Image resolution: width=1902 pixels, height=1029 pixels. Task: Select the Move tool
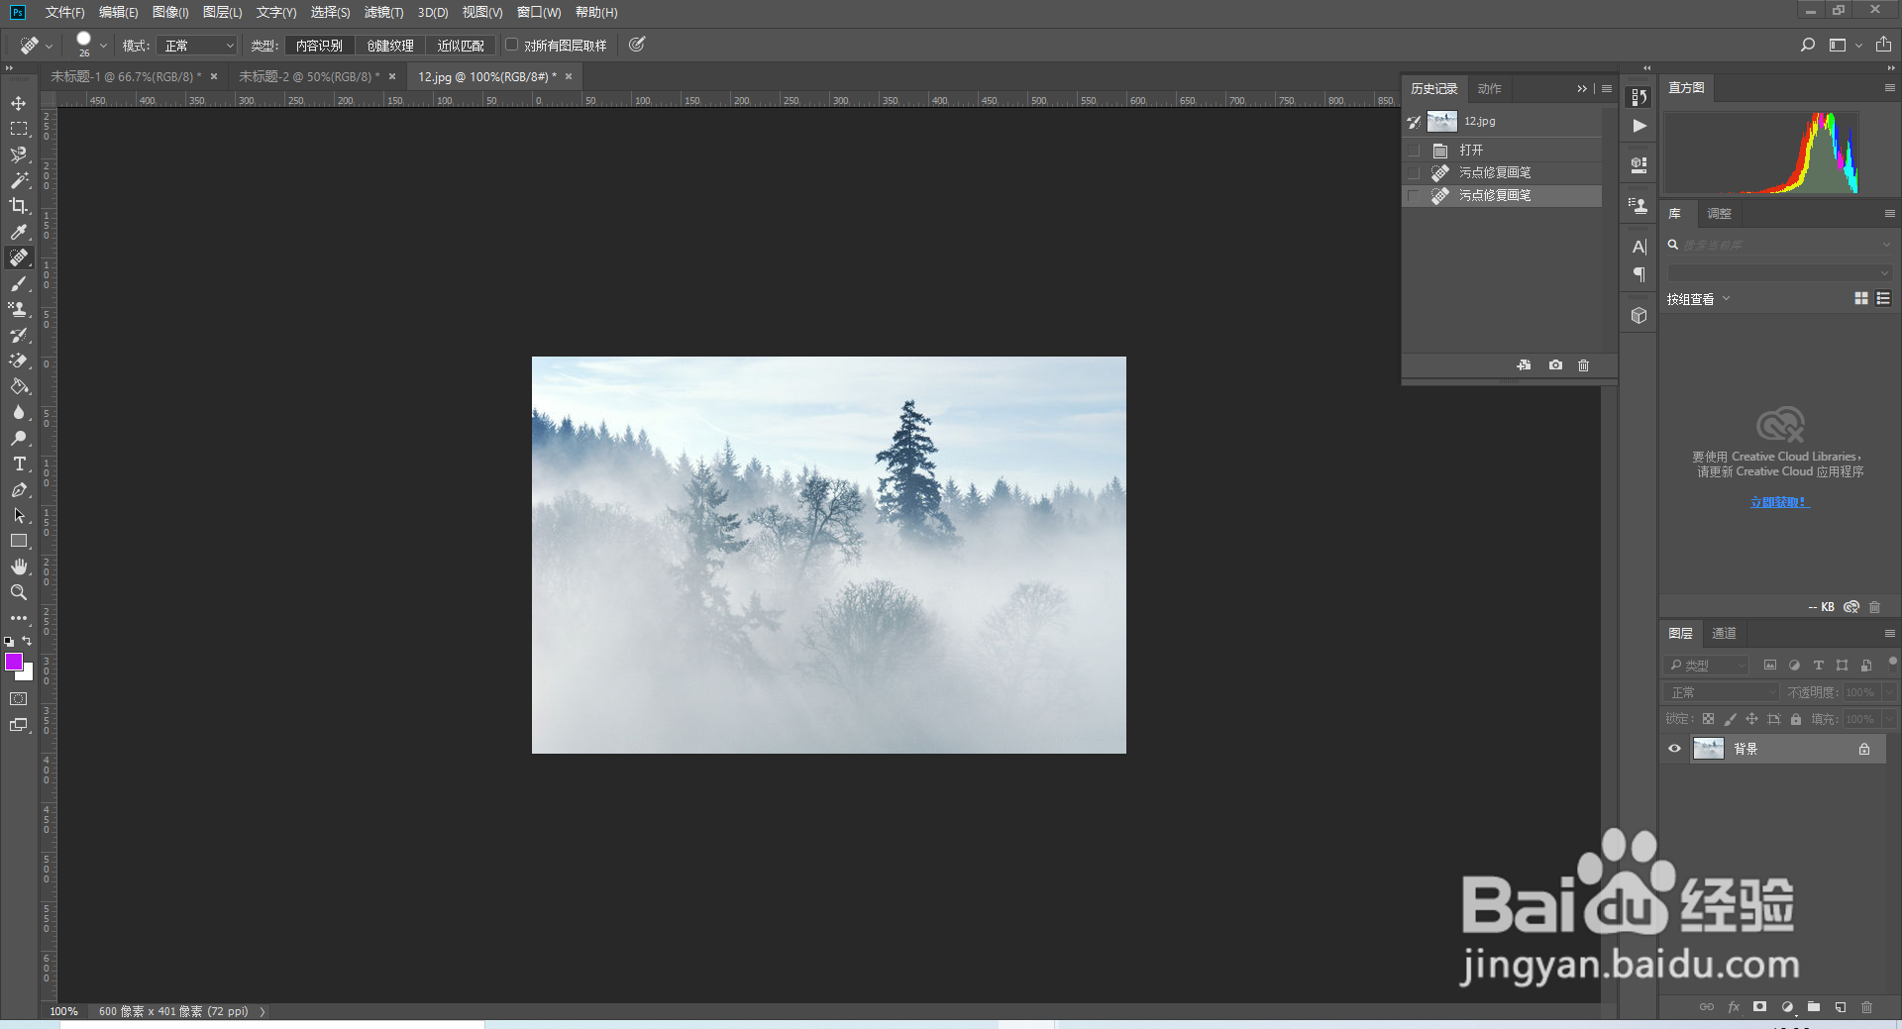tap(19, 103)
